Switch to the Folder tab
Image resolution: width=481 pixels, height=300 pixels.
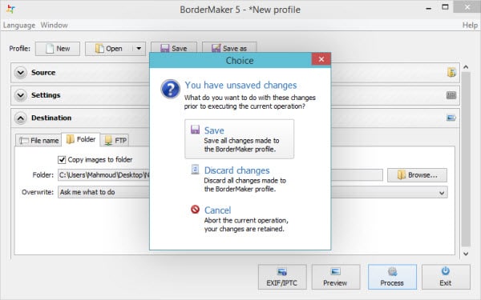click(x=81, y=139)
